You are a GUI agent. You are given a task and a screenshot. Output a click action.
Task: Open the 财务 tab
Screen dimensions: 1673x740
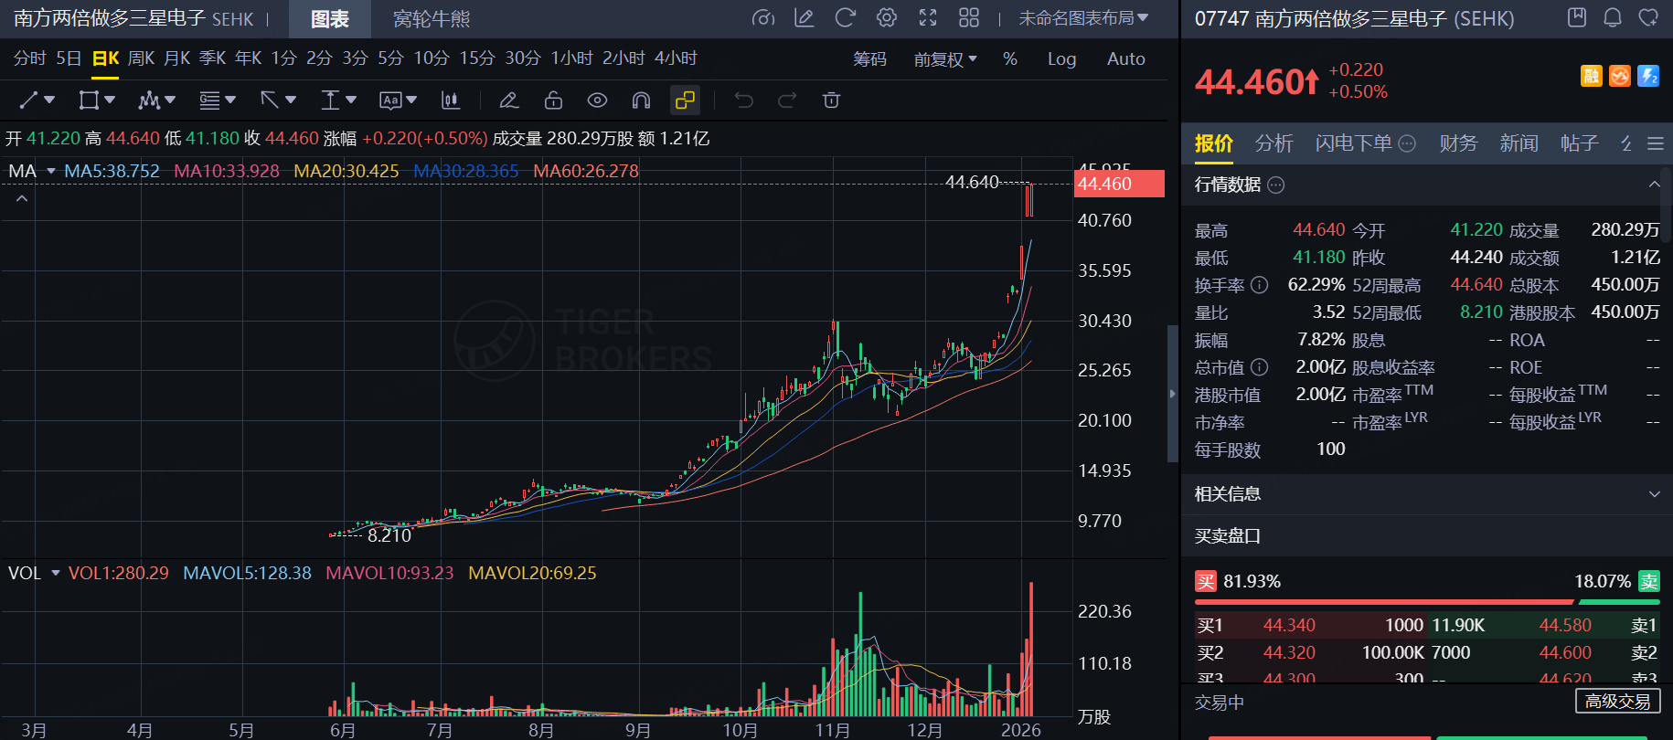(x=1458, y=143)
